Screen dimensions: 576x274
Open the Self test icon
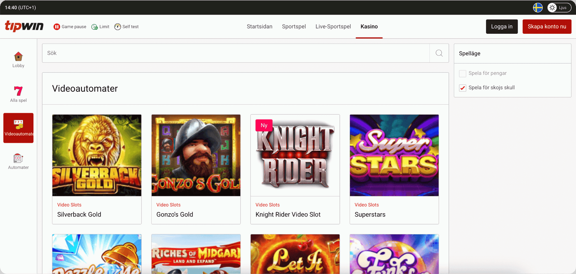(118, 27)
